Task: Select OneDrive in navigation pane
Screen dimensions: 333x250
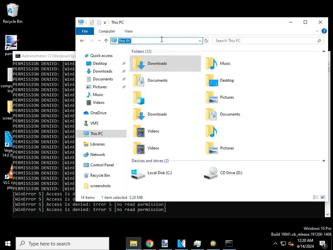Action: coord(98,113)
